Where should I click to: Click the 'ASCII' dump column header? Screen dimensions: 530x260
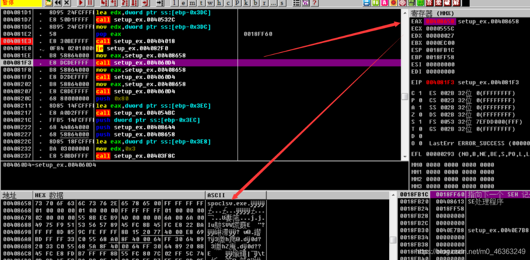[x=236, y=195]
